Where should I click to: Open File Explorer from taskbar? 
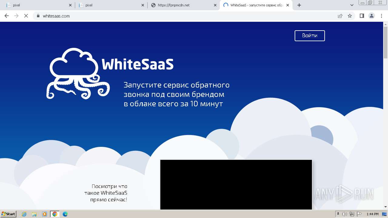[x=34, y=214]
